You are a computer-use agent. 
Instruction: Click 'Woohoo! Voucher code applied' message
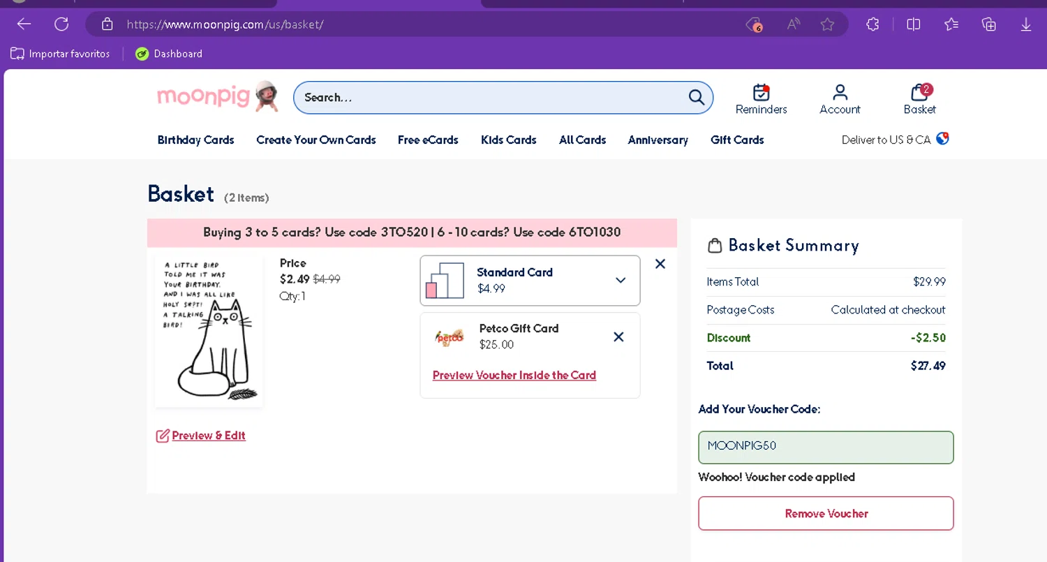point(776,478)
